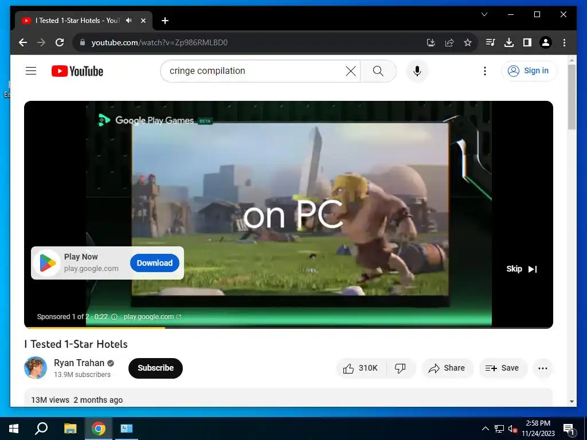Like the video with 310K likes

tap(361, 368)
